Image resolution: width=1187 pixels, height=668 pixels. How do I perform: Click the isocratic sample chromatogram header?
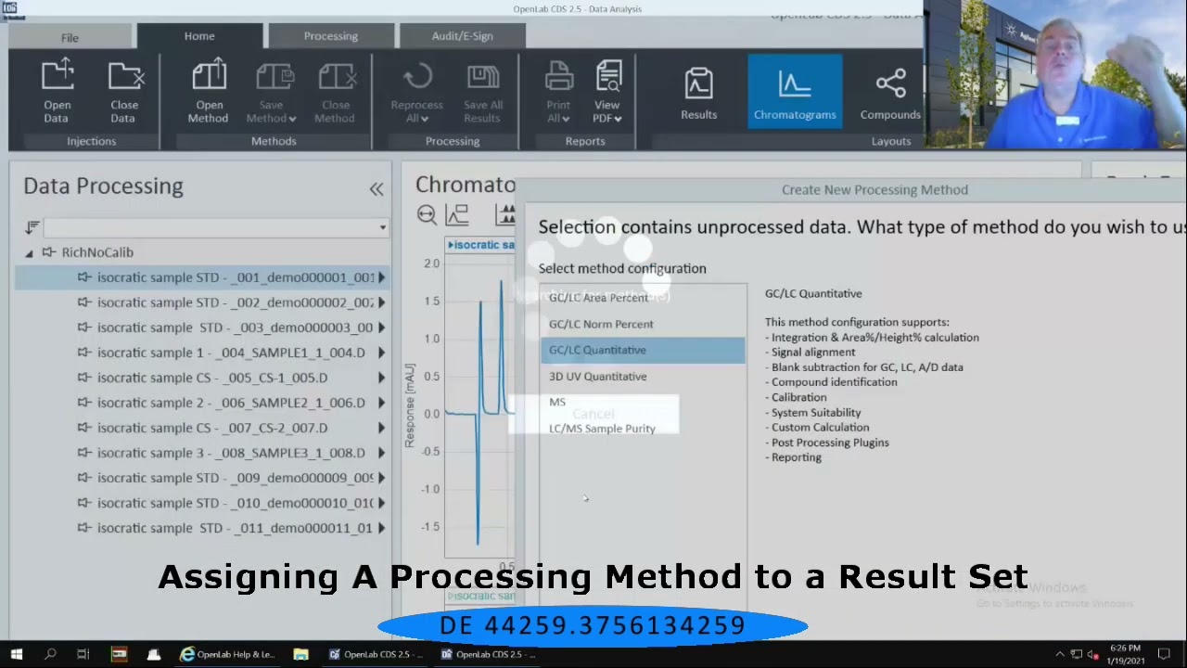(480, 245)
